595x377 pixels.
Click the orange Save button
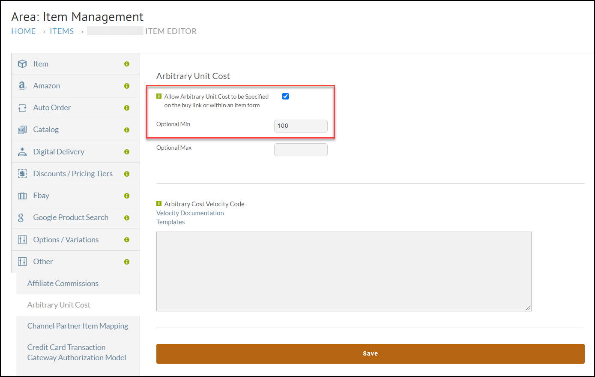pyautogui.click(x=371, y=354)
